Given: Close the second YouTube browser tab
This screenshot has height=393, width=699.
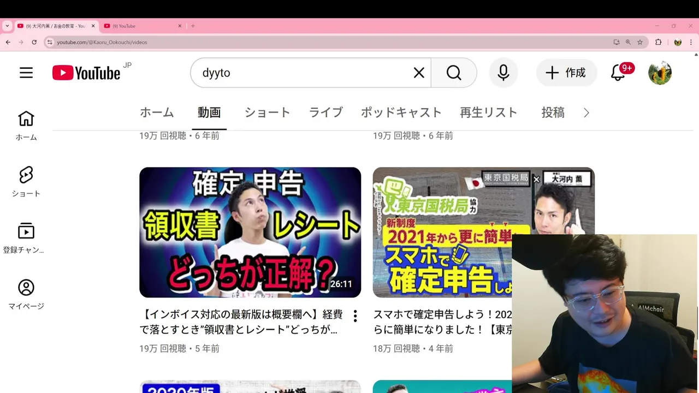Looking at the screenshot, I should click(180, 26).
